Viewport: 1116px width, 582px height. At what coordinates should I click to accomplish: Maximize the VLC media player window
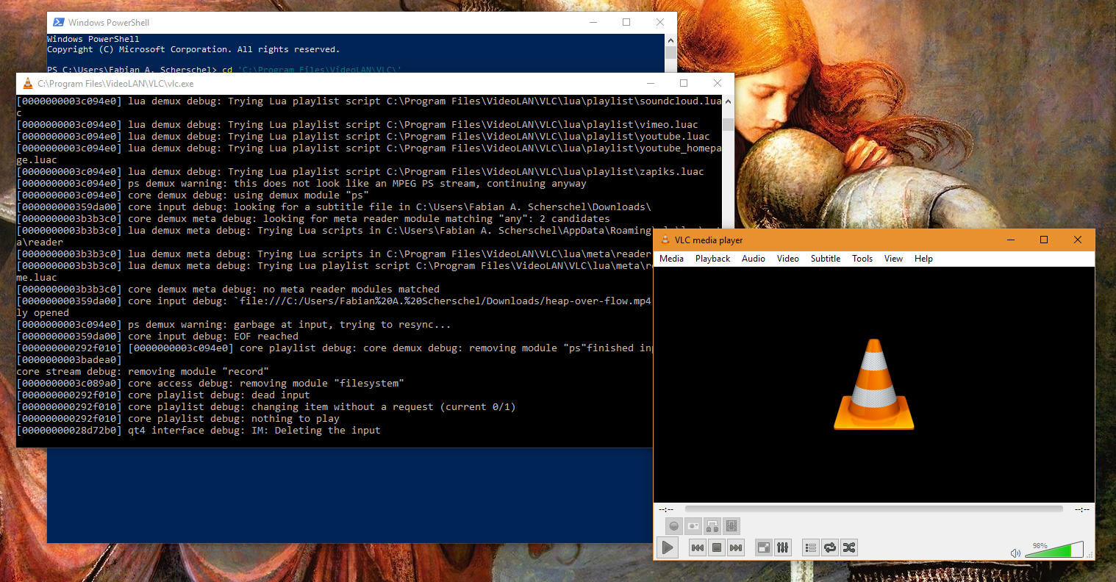[1044, 240]
